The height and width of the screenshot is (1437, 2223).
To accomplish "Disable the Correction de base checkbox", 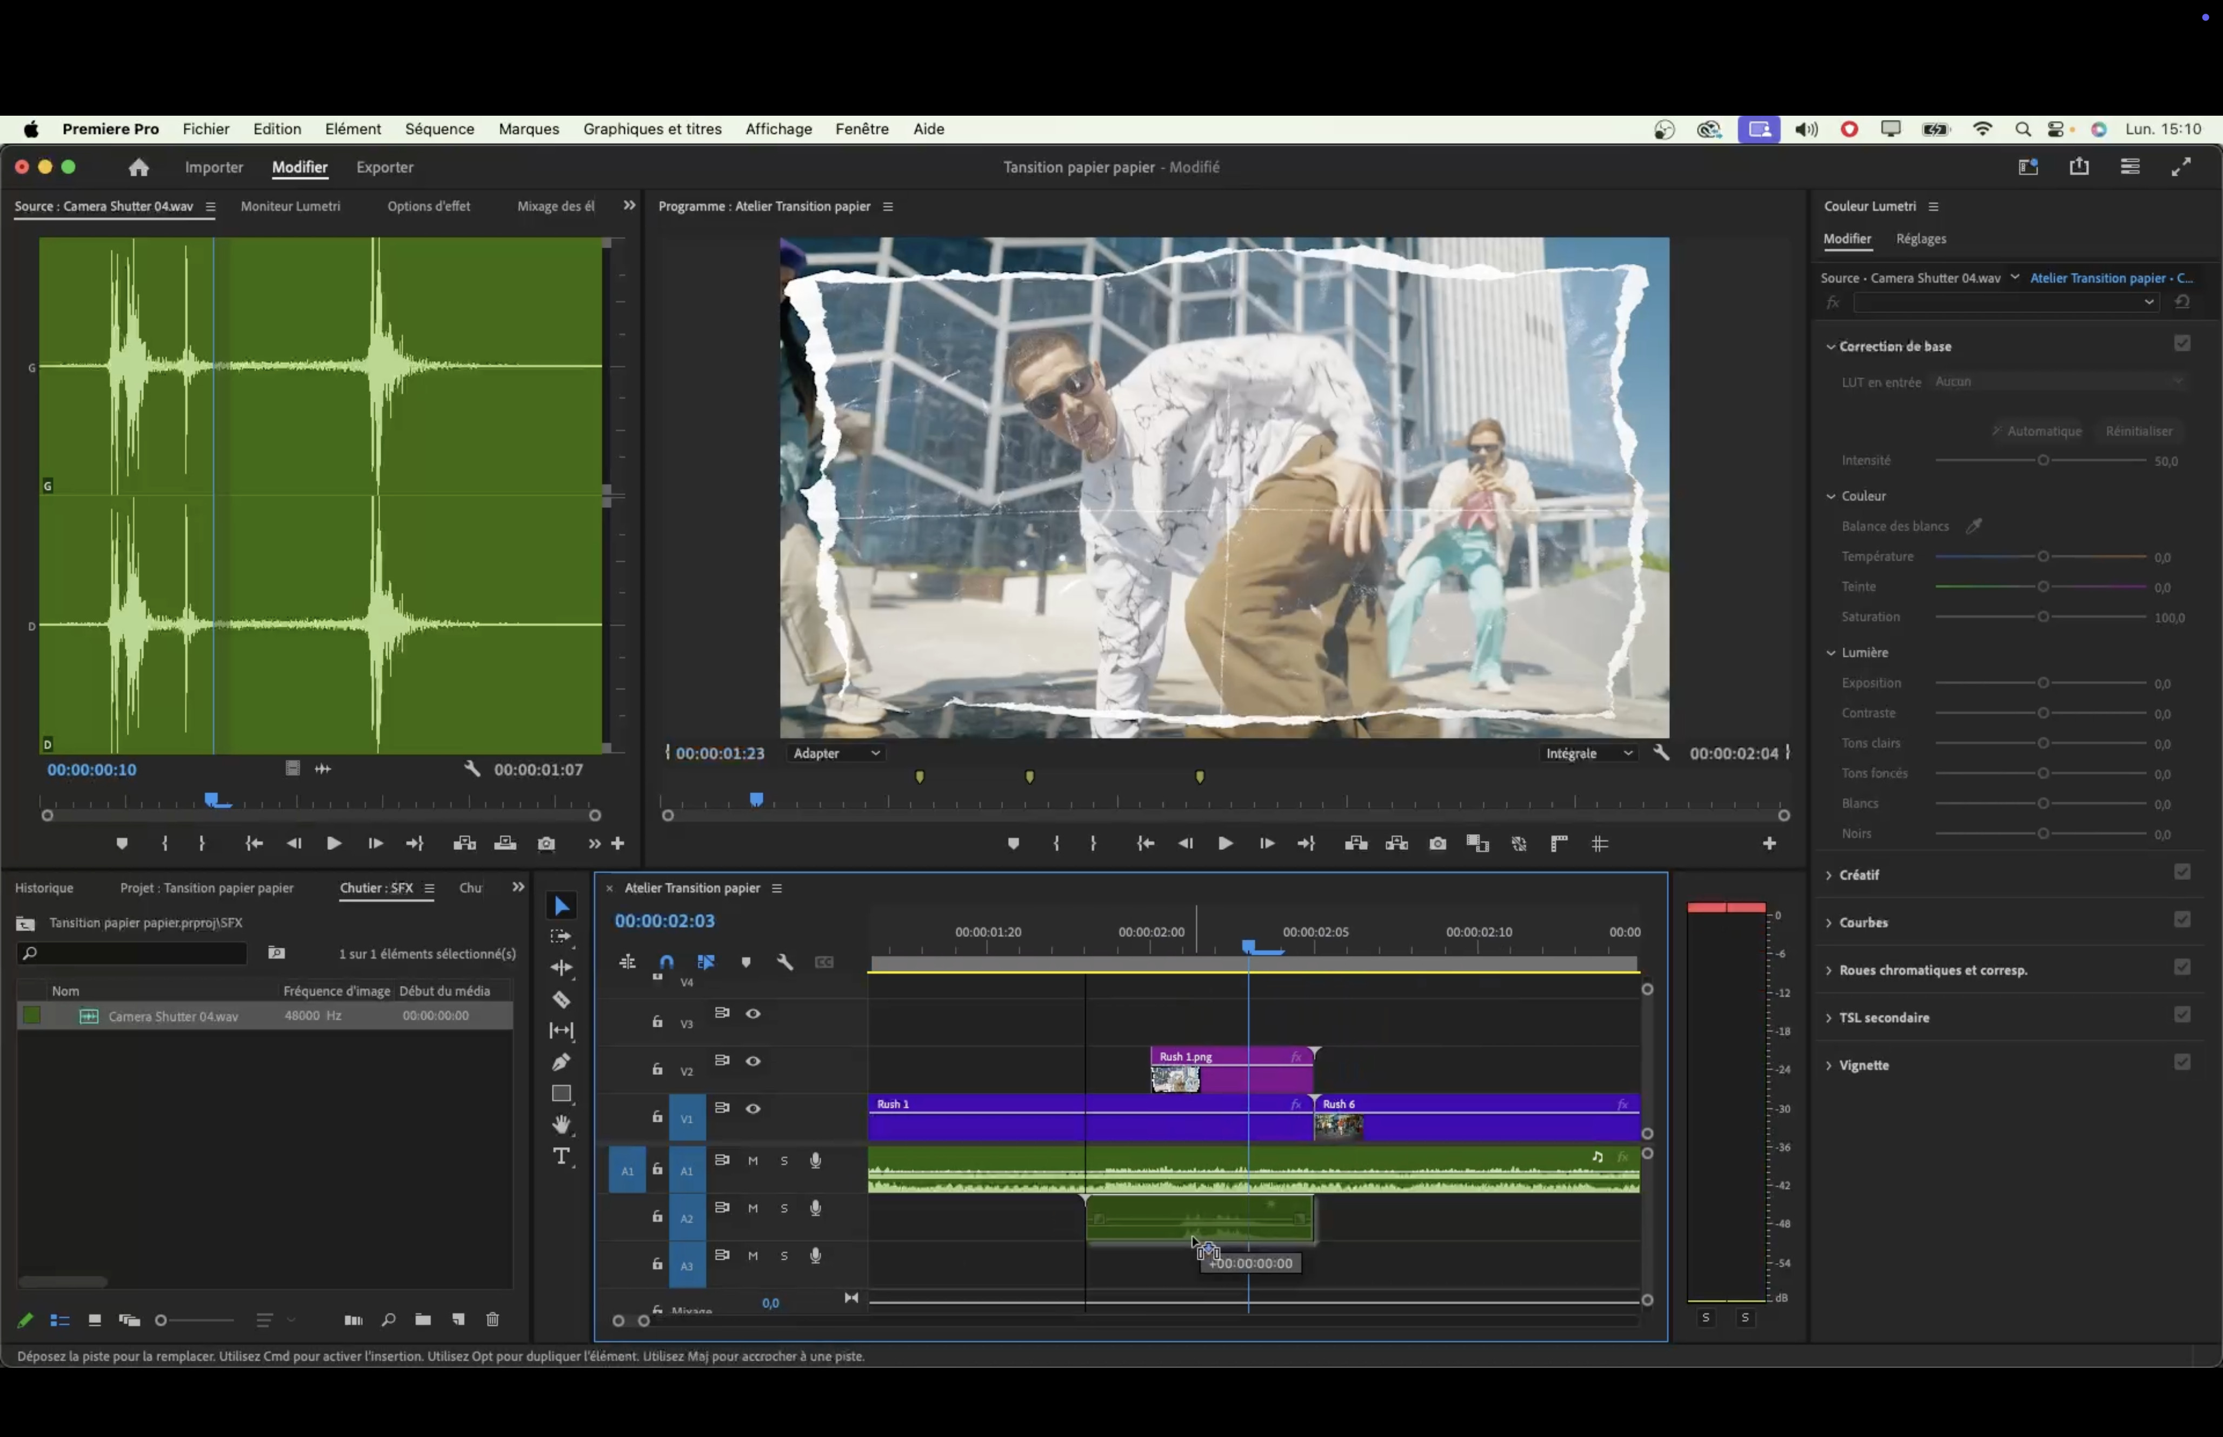I will (x=2182, y=344).
